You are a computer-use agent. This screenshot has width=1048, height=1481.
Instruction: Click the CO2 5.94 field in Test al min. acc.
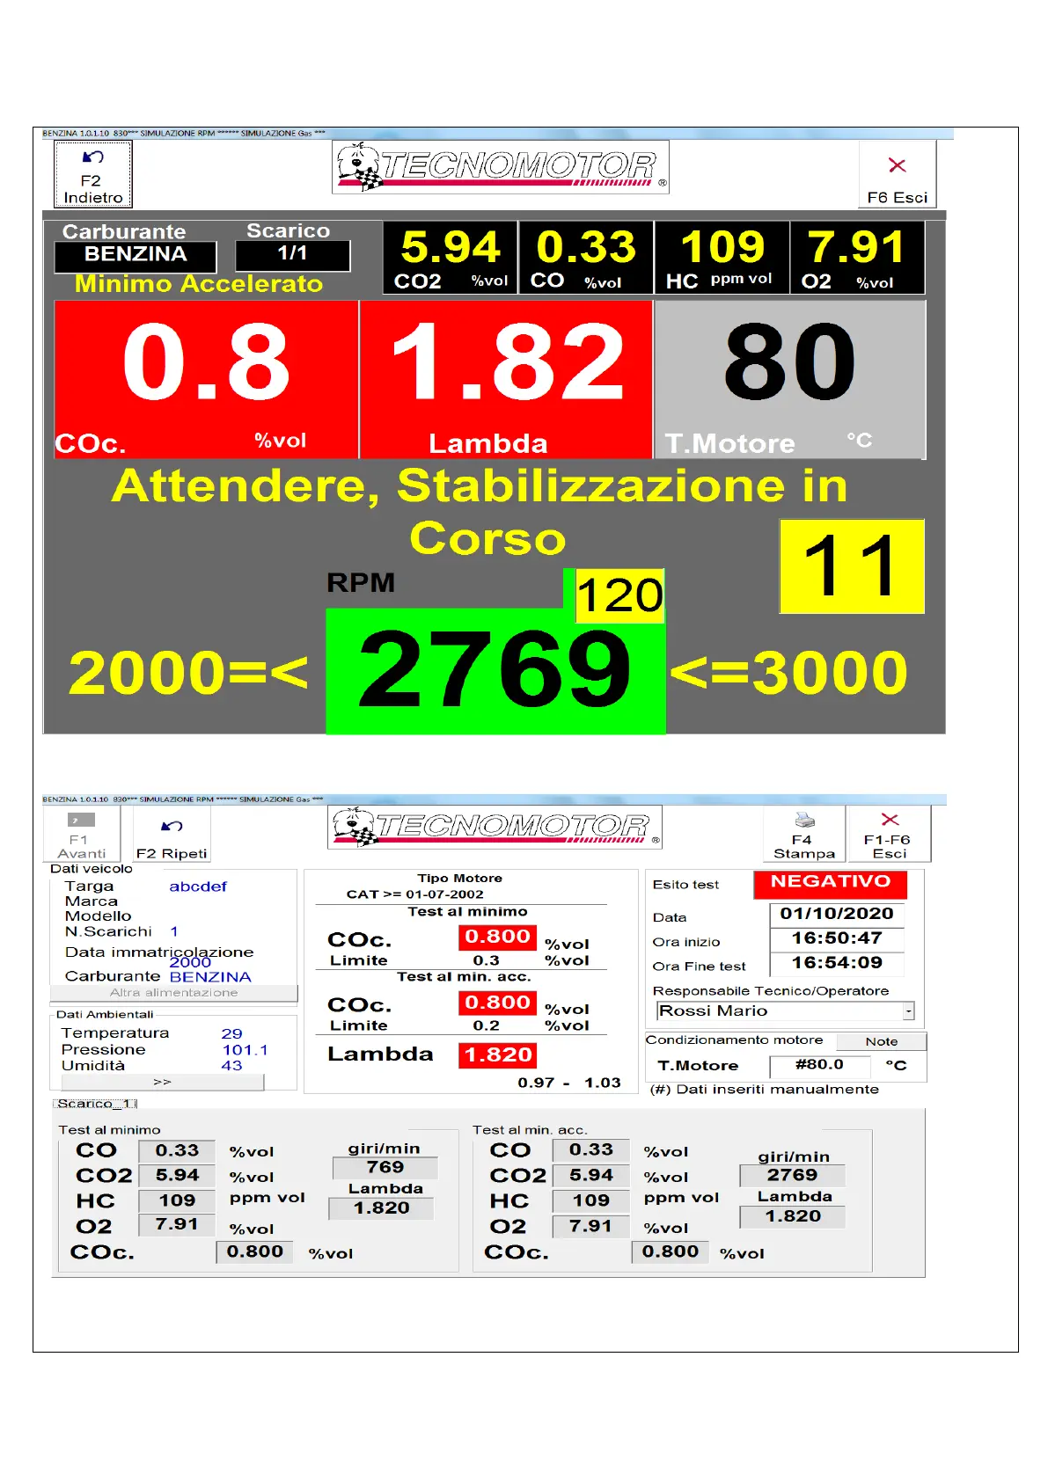point(590,1176)
